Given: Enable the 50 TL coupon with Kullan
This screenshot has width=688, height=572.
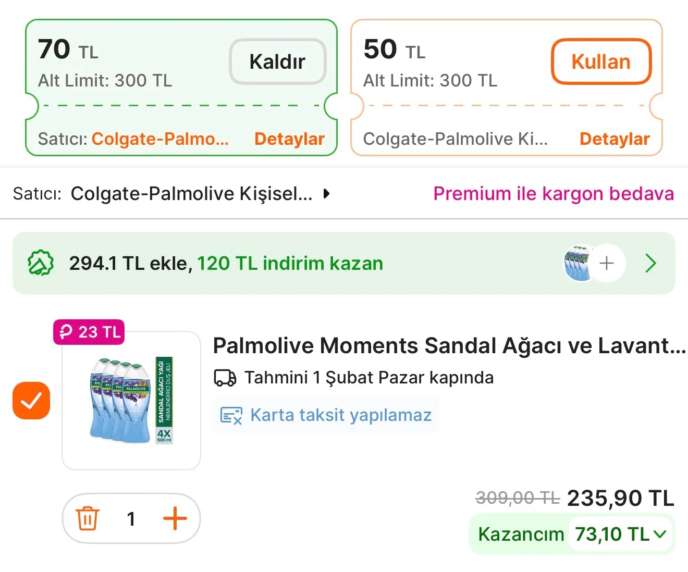Looking at the screenshot, I should pos(600,61).
